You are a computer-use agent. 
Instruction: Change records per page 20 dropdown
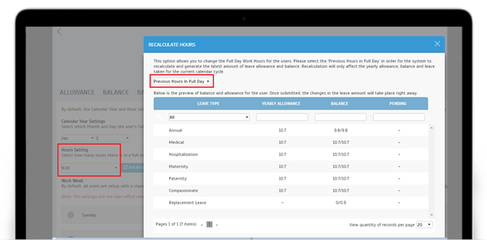424,224
